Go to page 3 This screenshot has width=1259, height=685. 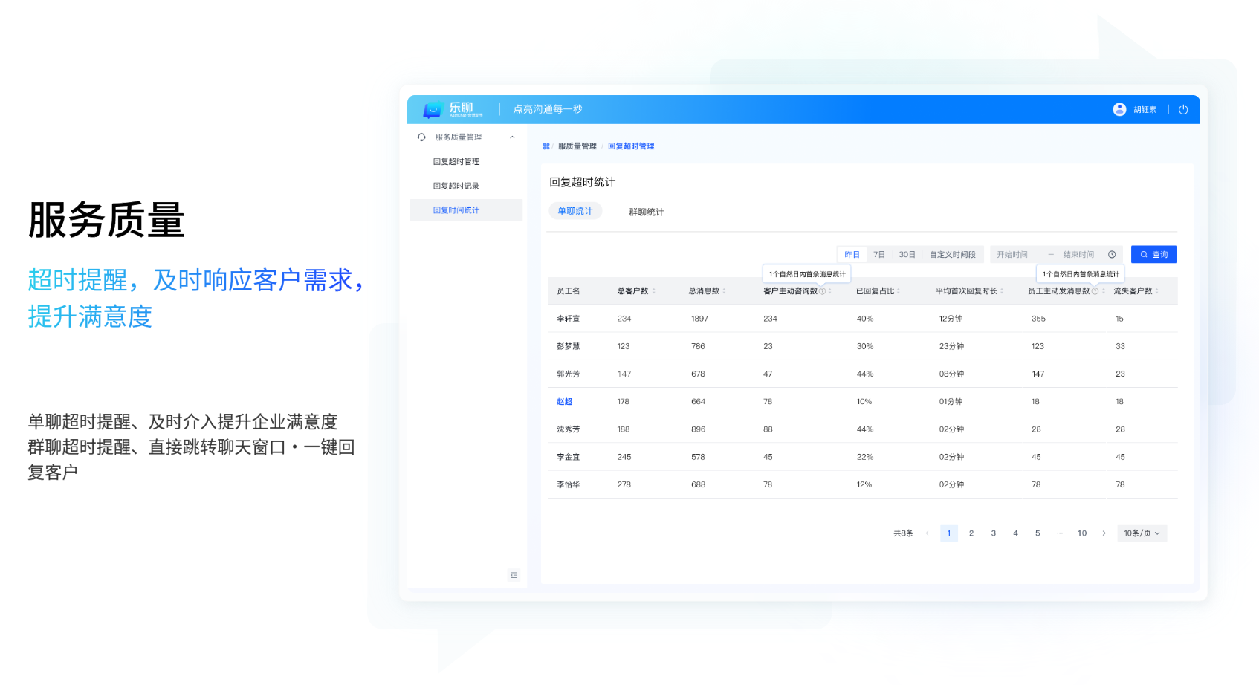(x=993, y=533)
